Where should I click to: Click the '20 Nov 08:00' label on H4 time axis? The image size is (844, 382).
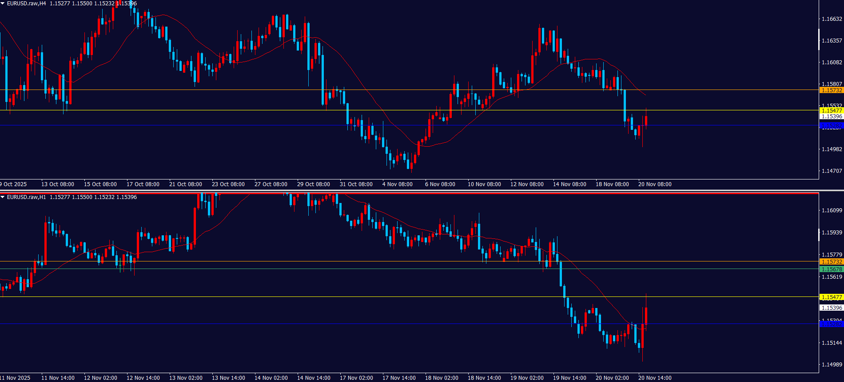point(655,184)
